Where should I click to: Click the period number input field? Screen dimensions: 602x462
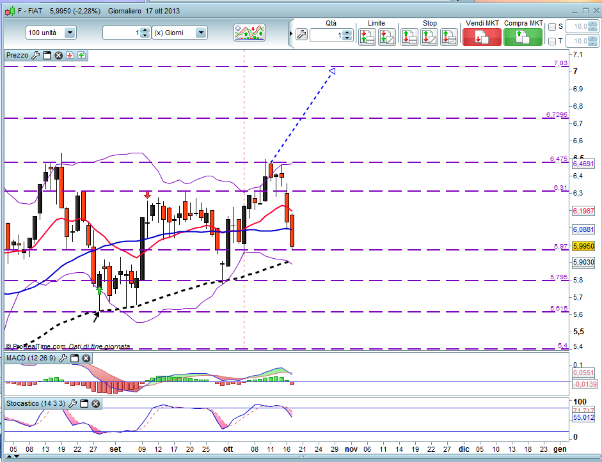click(x=122, y=33)
